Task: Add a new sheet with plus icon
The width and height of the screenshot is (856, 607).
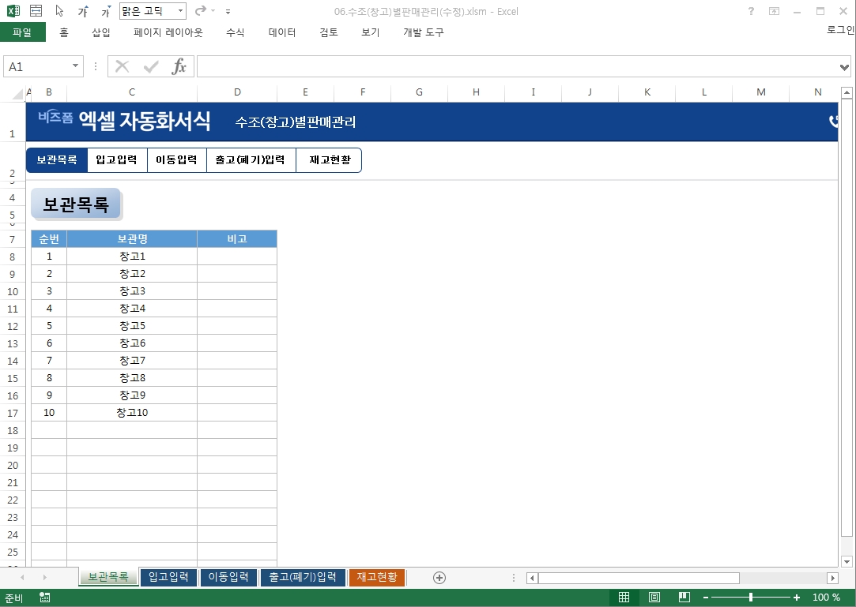Action: click(439, 578)
